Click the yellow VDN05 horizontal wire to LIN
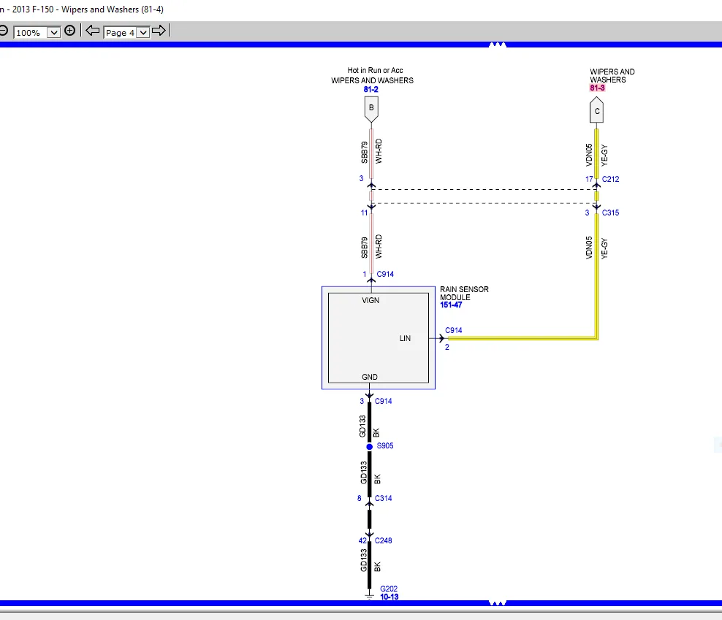 522,338
